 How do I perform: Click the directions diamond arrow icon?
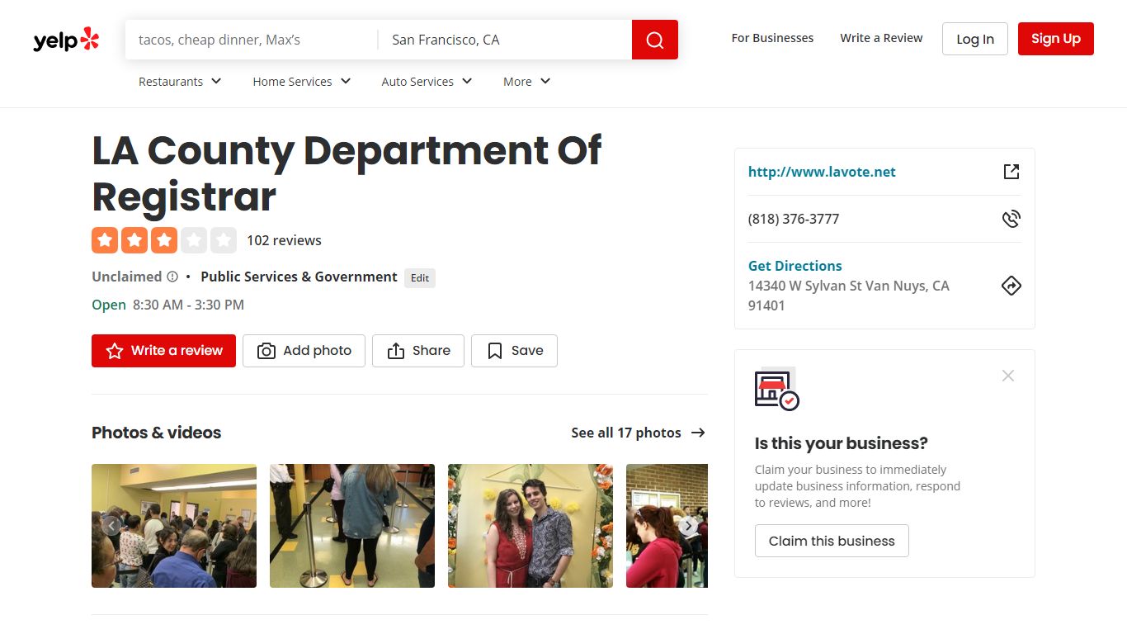(1011, 286)
